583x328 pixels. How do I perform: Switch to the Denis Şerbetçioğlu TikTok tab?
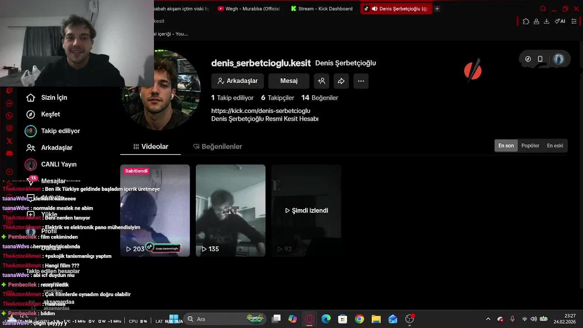(395, 9)
